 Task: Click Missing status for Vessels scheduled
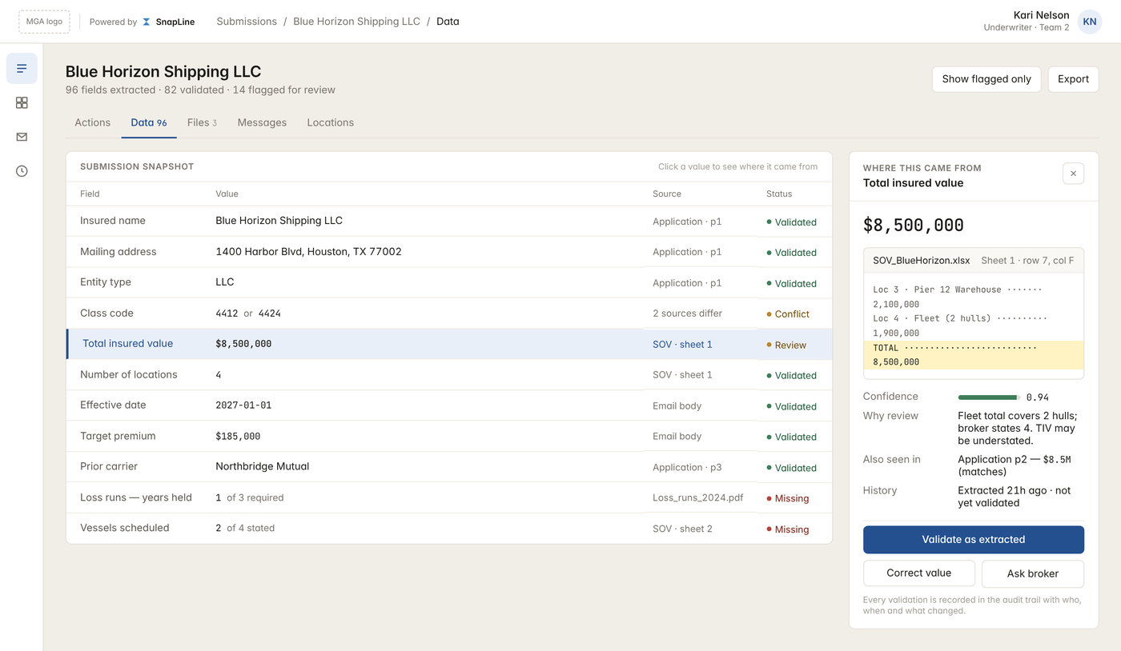click(x=788, y=529)
